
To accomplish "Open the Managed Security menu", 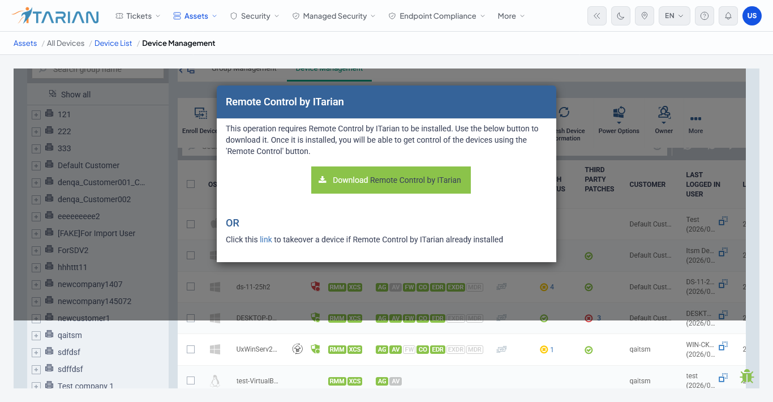I will tap(334, 16).
